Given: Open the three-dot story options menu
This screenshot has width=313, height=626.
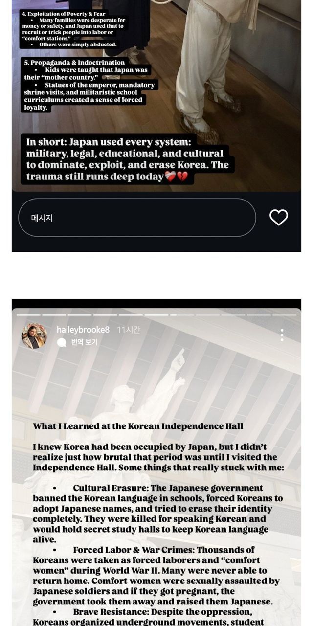Looking at the screenshot, I should (x=282, y=335).
